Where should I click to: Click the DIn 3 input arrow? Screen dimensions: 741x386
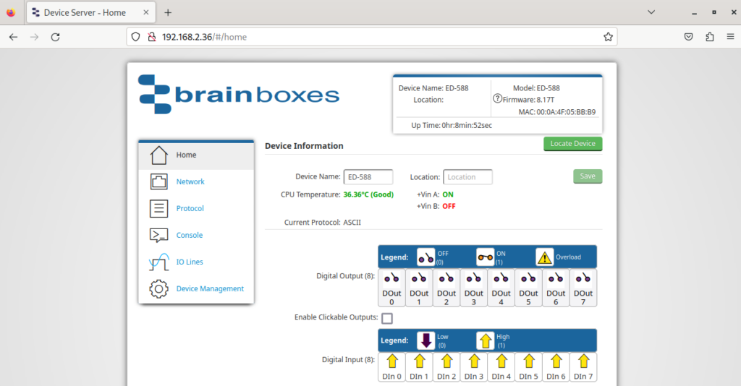point(474,361)
